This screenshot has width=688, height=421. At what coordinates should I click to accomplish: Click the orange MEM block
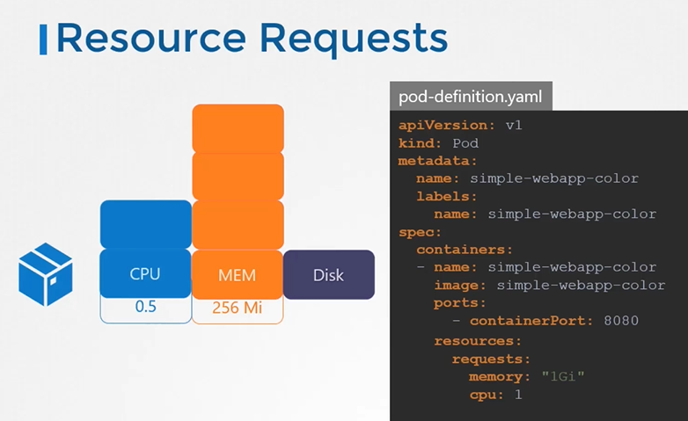pyautogui.click(x=237, y=275)
